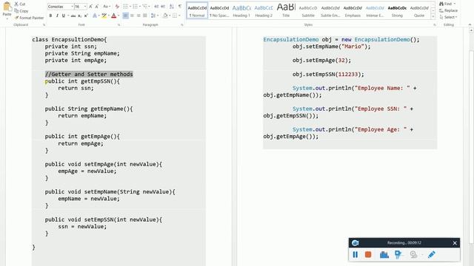
Task: Apply red font color
Action: point(113,16)
